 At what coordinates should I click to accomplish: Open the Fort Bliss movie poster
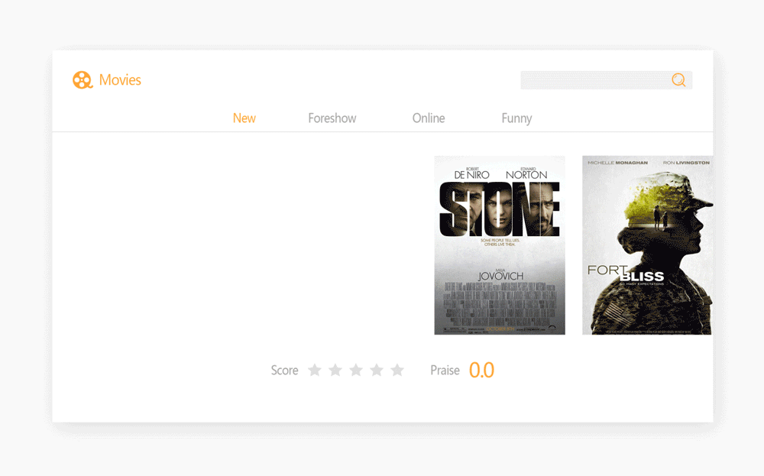648,245
